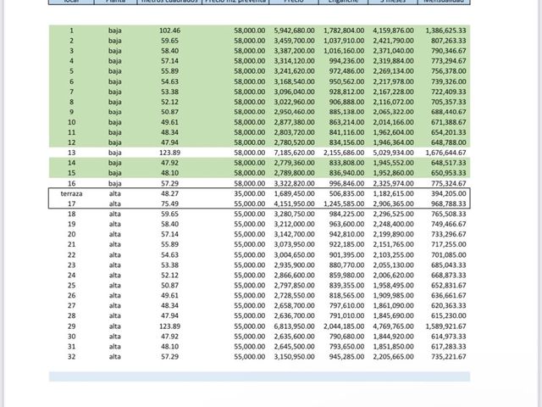542x407 pixels.
Task: Click the Mensualidad value 735,221.67
Action: point(448,357)
